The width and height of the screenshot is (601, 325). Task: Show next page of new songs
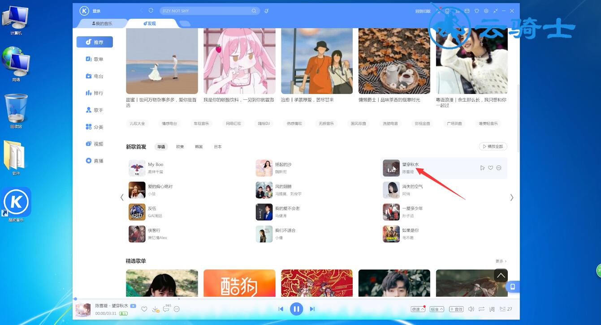click(512, 197)
